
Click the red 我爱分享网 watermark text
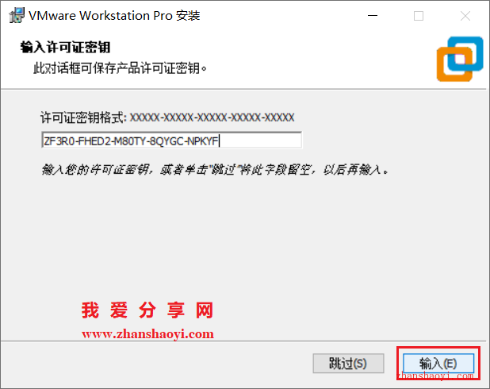pos(147,310)
